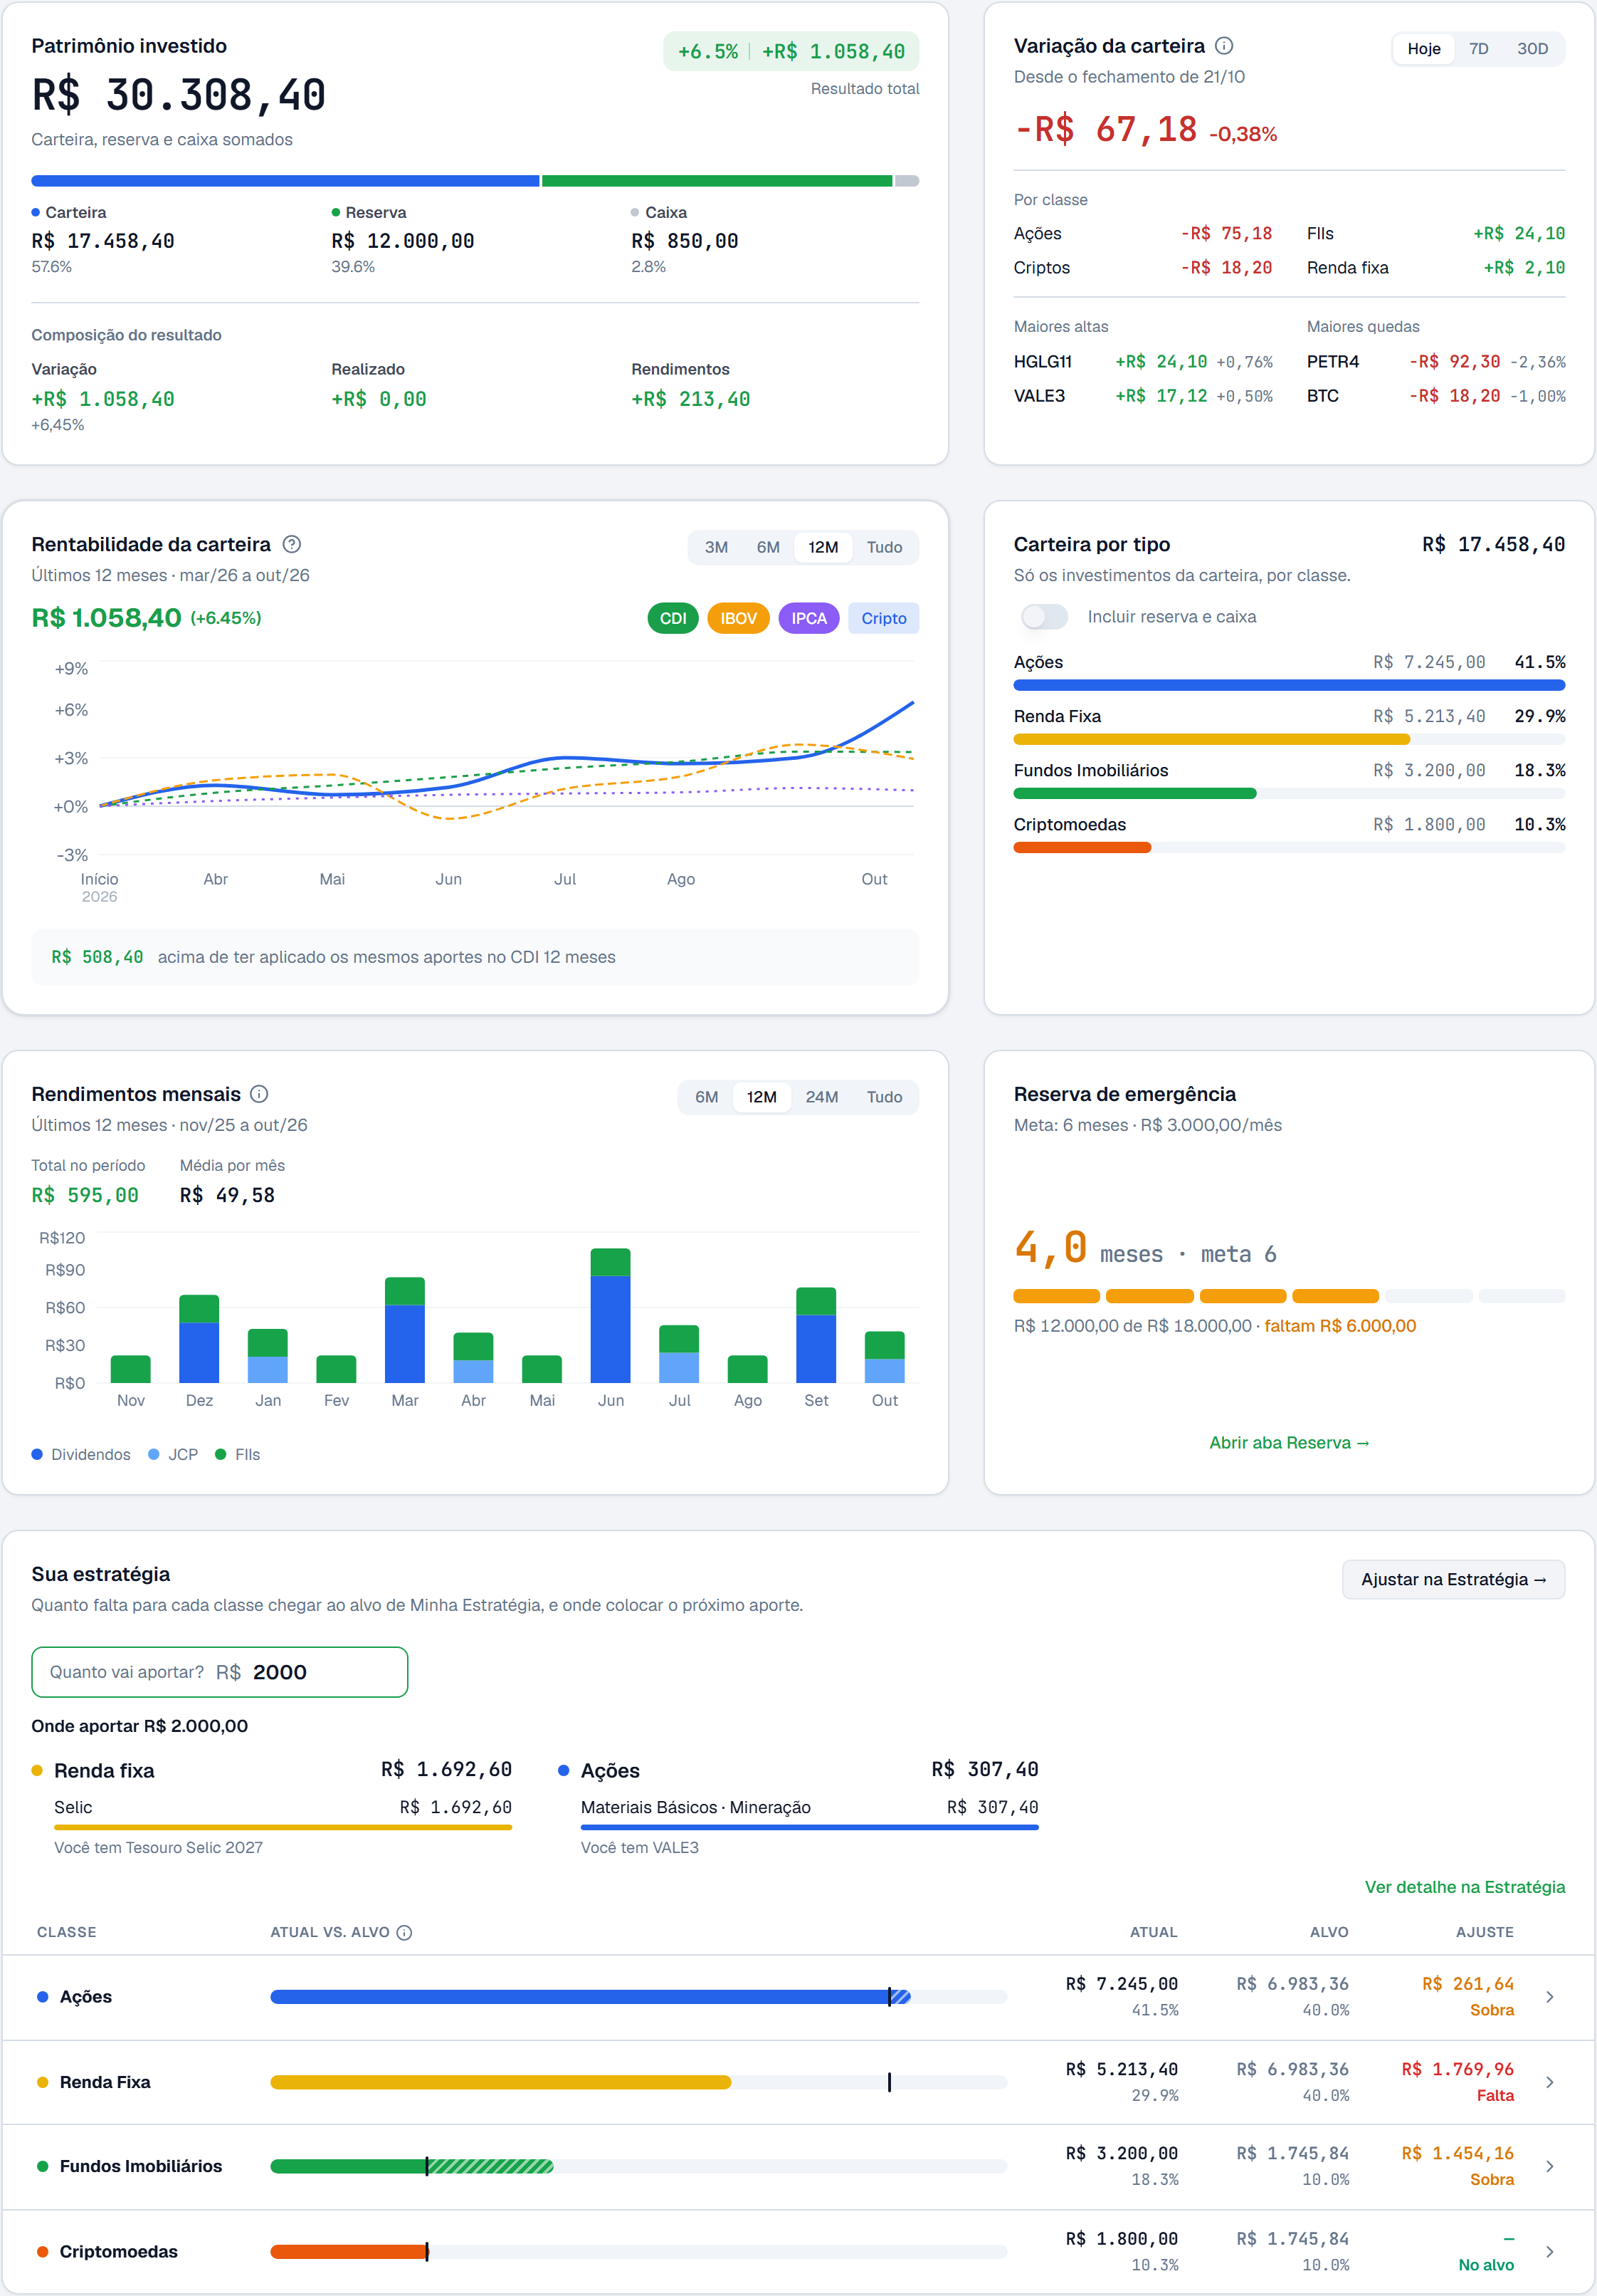Click the Ações atual vs alvo progress bar
1597x2296 pixels.
(638, 1997)
